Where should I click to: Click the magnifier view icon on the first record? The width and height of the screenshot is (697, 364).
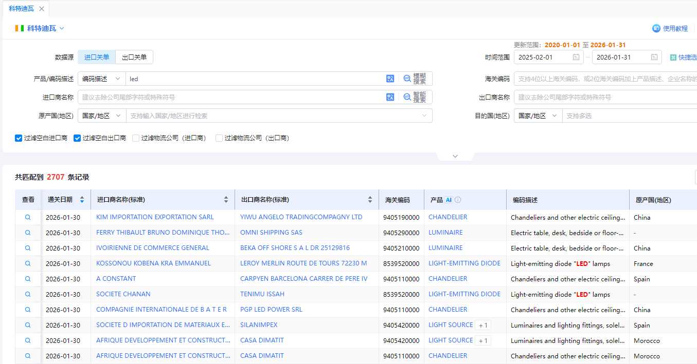28,217
